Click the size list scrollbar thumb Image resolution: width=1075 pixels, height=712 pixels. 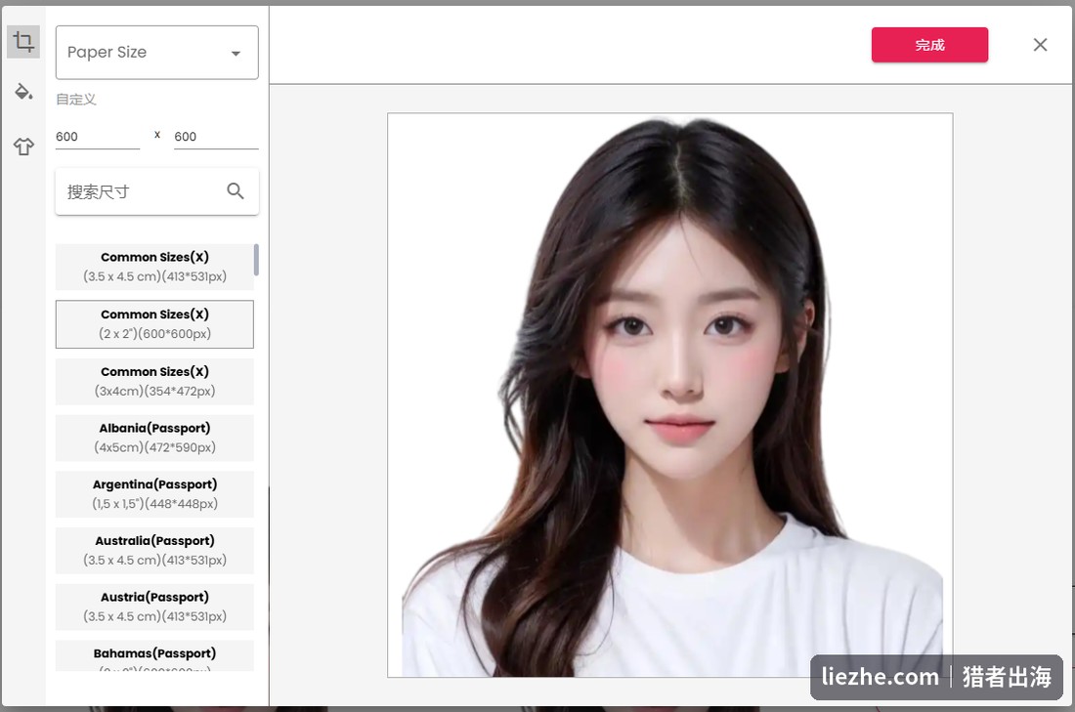256,260
